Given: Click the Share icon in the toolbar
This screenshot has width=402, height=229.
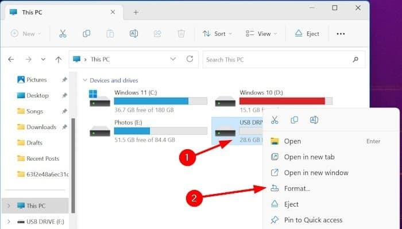Looking at the screenshot, I should point(157,33).
